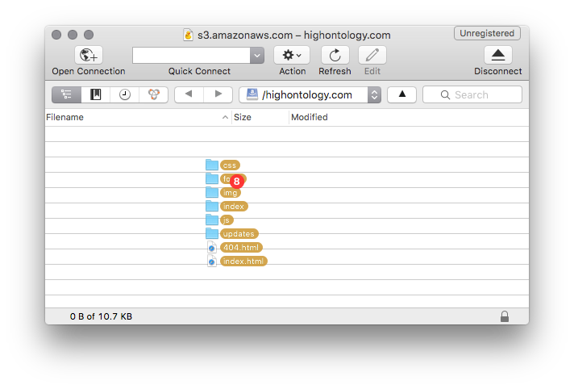Select the updates folder
This screenshot has height=389, width=574.
[x=238, y=234]
